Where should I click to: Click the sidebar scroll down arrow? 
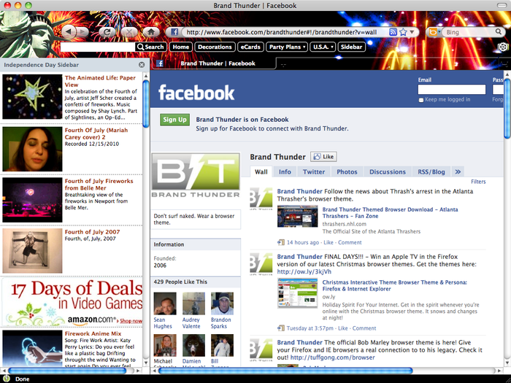tap(146, 362)
